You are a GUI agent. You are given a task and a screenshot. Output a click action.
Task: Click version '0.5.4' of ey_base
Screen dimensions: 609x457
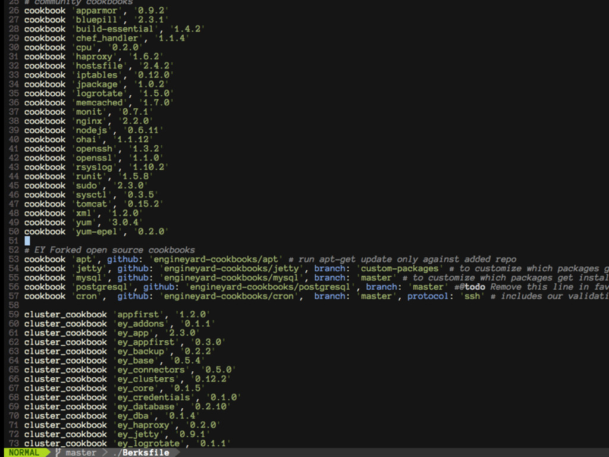[187, 361]
